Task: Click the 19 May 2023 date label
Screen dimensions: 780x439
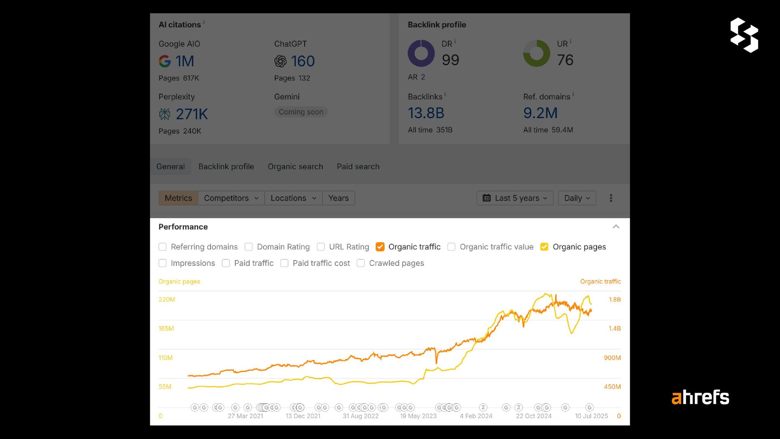Action: click(418, 416)
